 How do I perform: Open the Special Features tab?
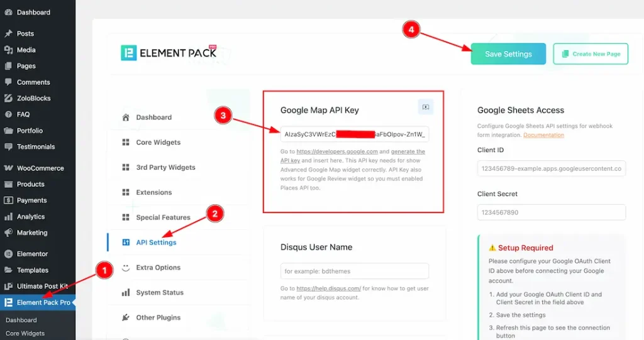pyautogui.click(x=179, y=217)
